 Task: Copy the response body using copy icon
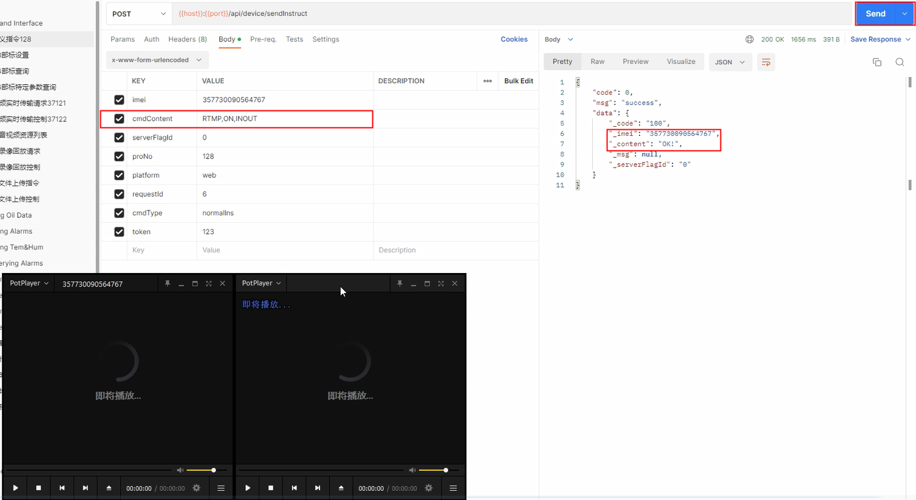coord(877,62)
